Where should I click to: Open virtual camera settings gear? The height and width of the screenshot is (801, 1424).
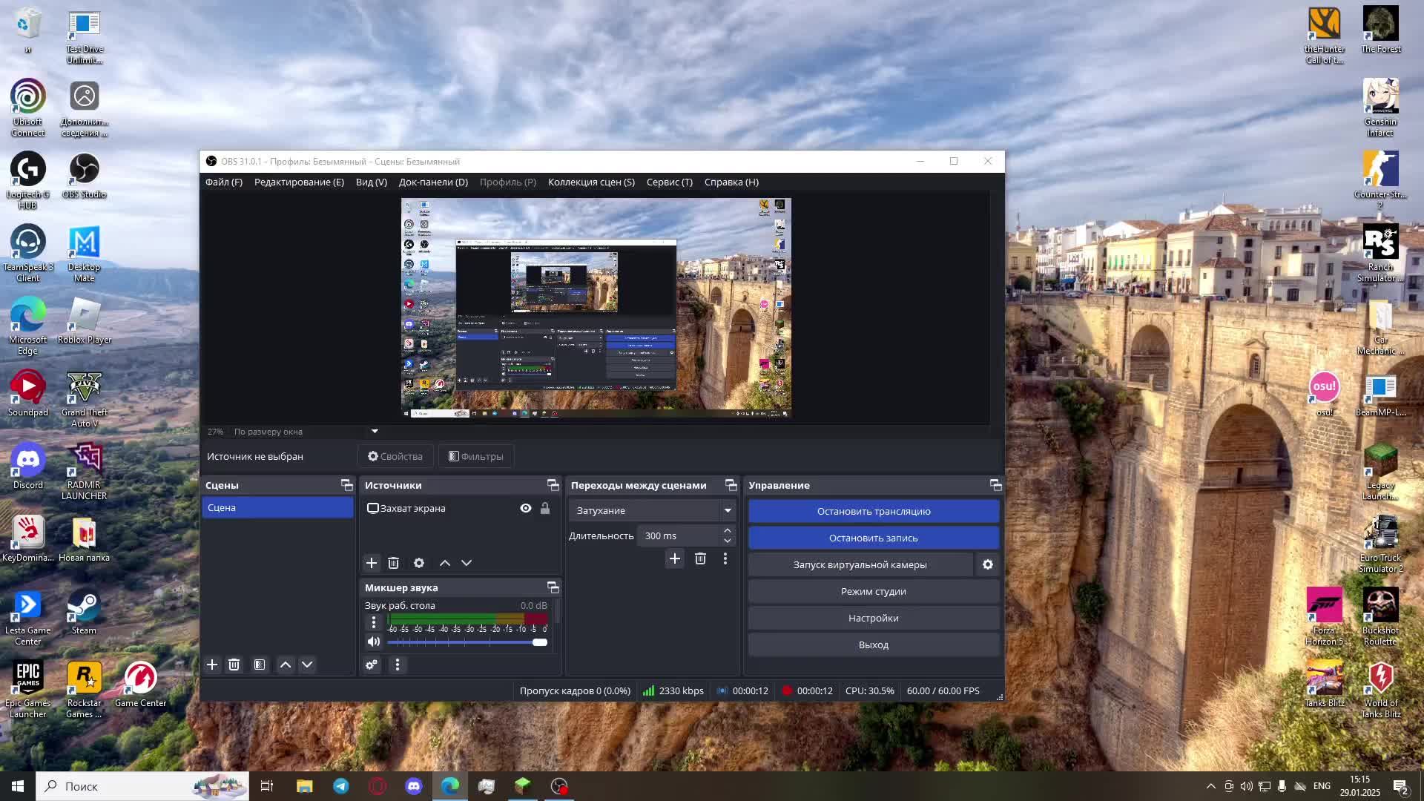click(x=988, y=564)
